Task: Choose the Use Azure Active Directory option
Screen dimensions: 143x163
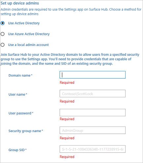Action: point(3,34)
